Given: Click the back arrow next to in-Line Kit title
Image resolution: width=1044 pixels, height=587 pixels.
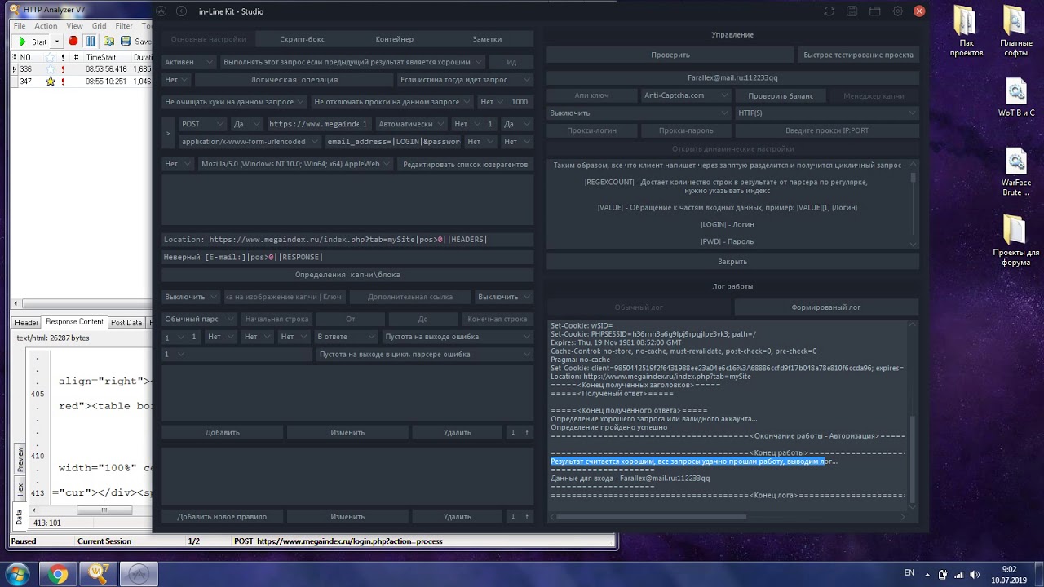Looking at the screenshot, I should click(x=181, y=11).
